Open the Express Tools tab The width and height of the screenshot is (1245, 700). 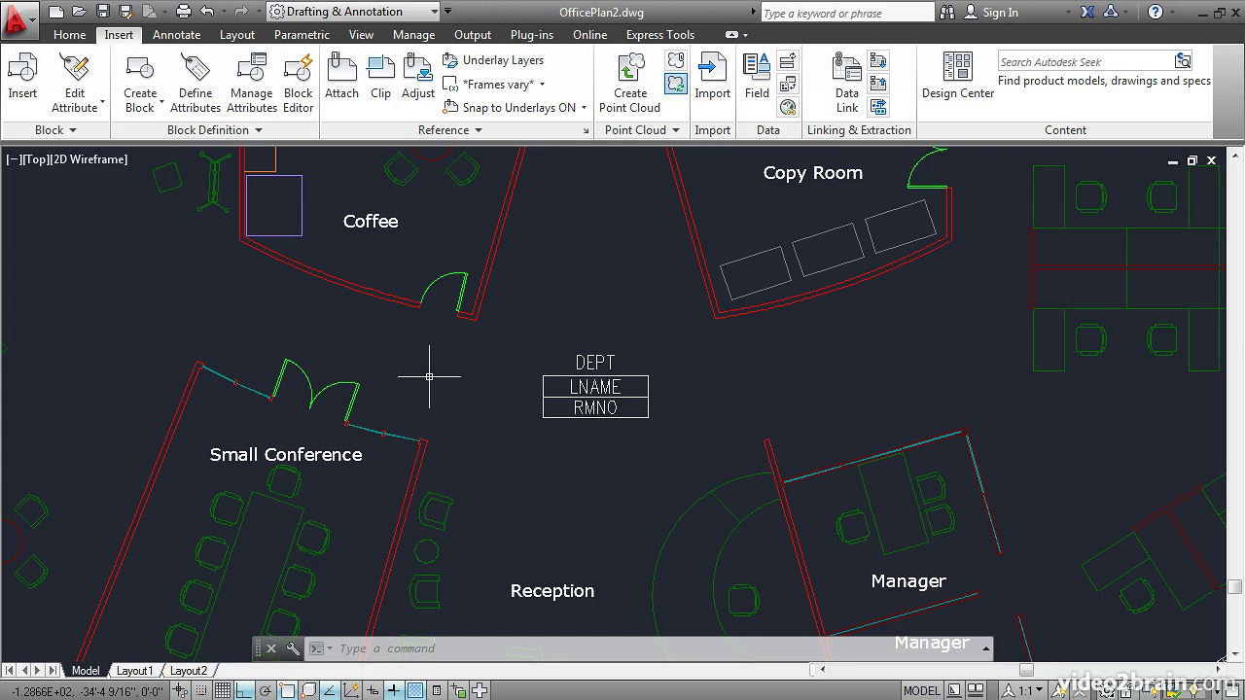(660, 35)
